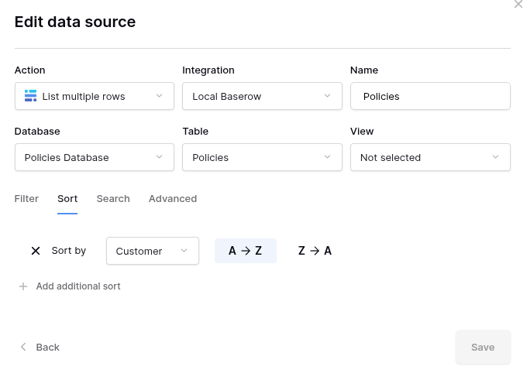
Task: Expand the View Not selected dropdown
Action: click(x=430, y=157)
